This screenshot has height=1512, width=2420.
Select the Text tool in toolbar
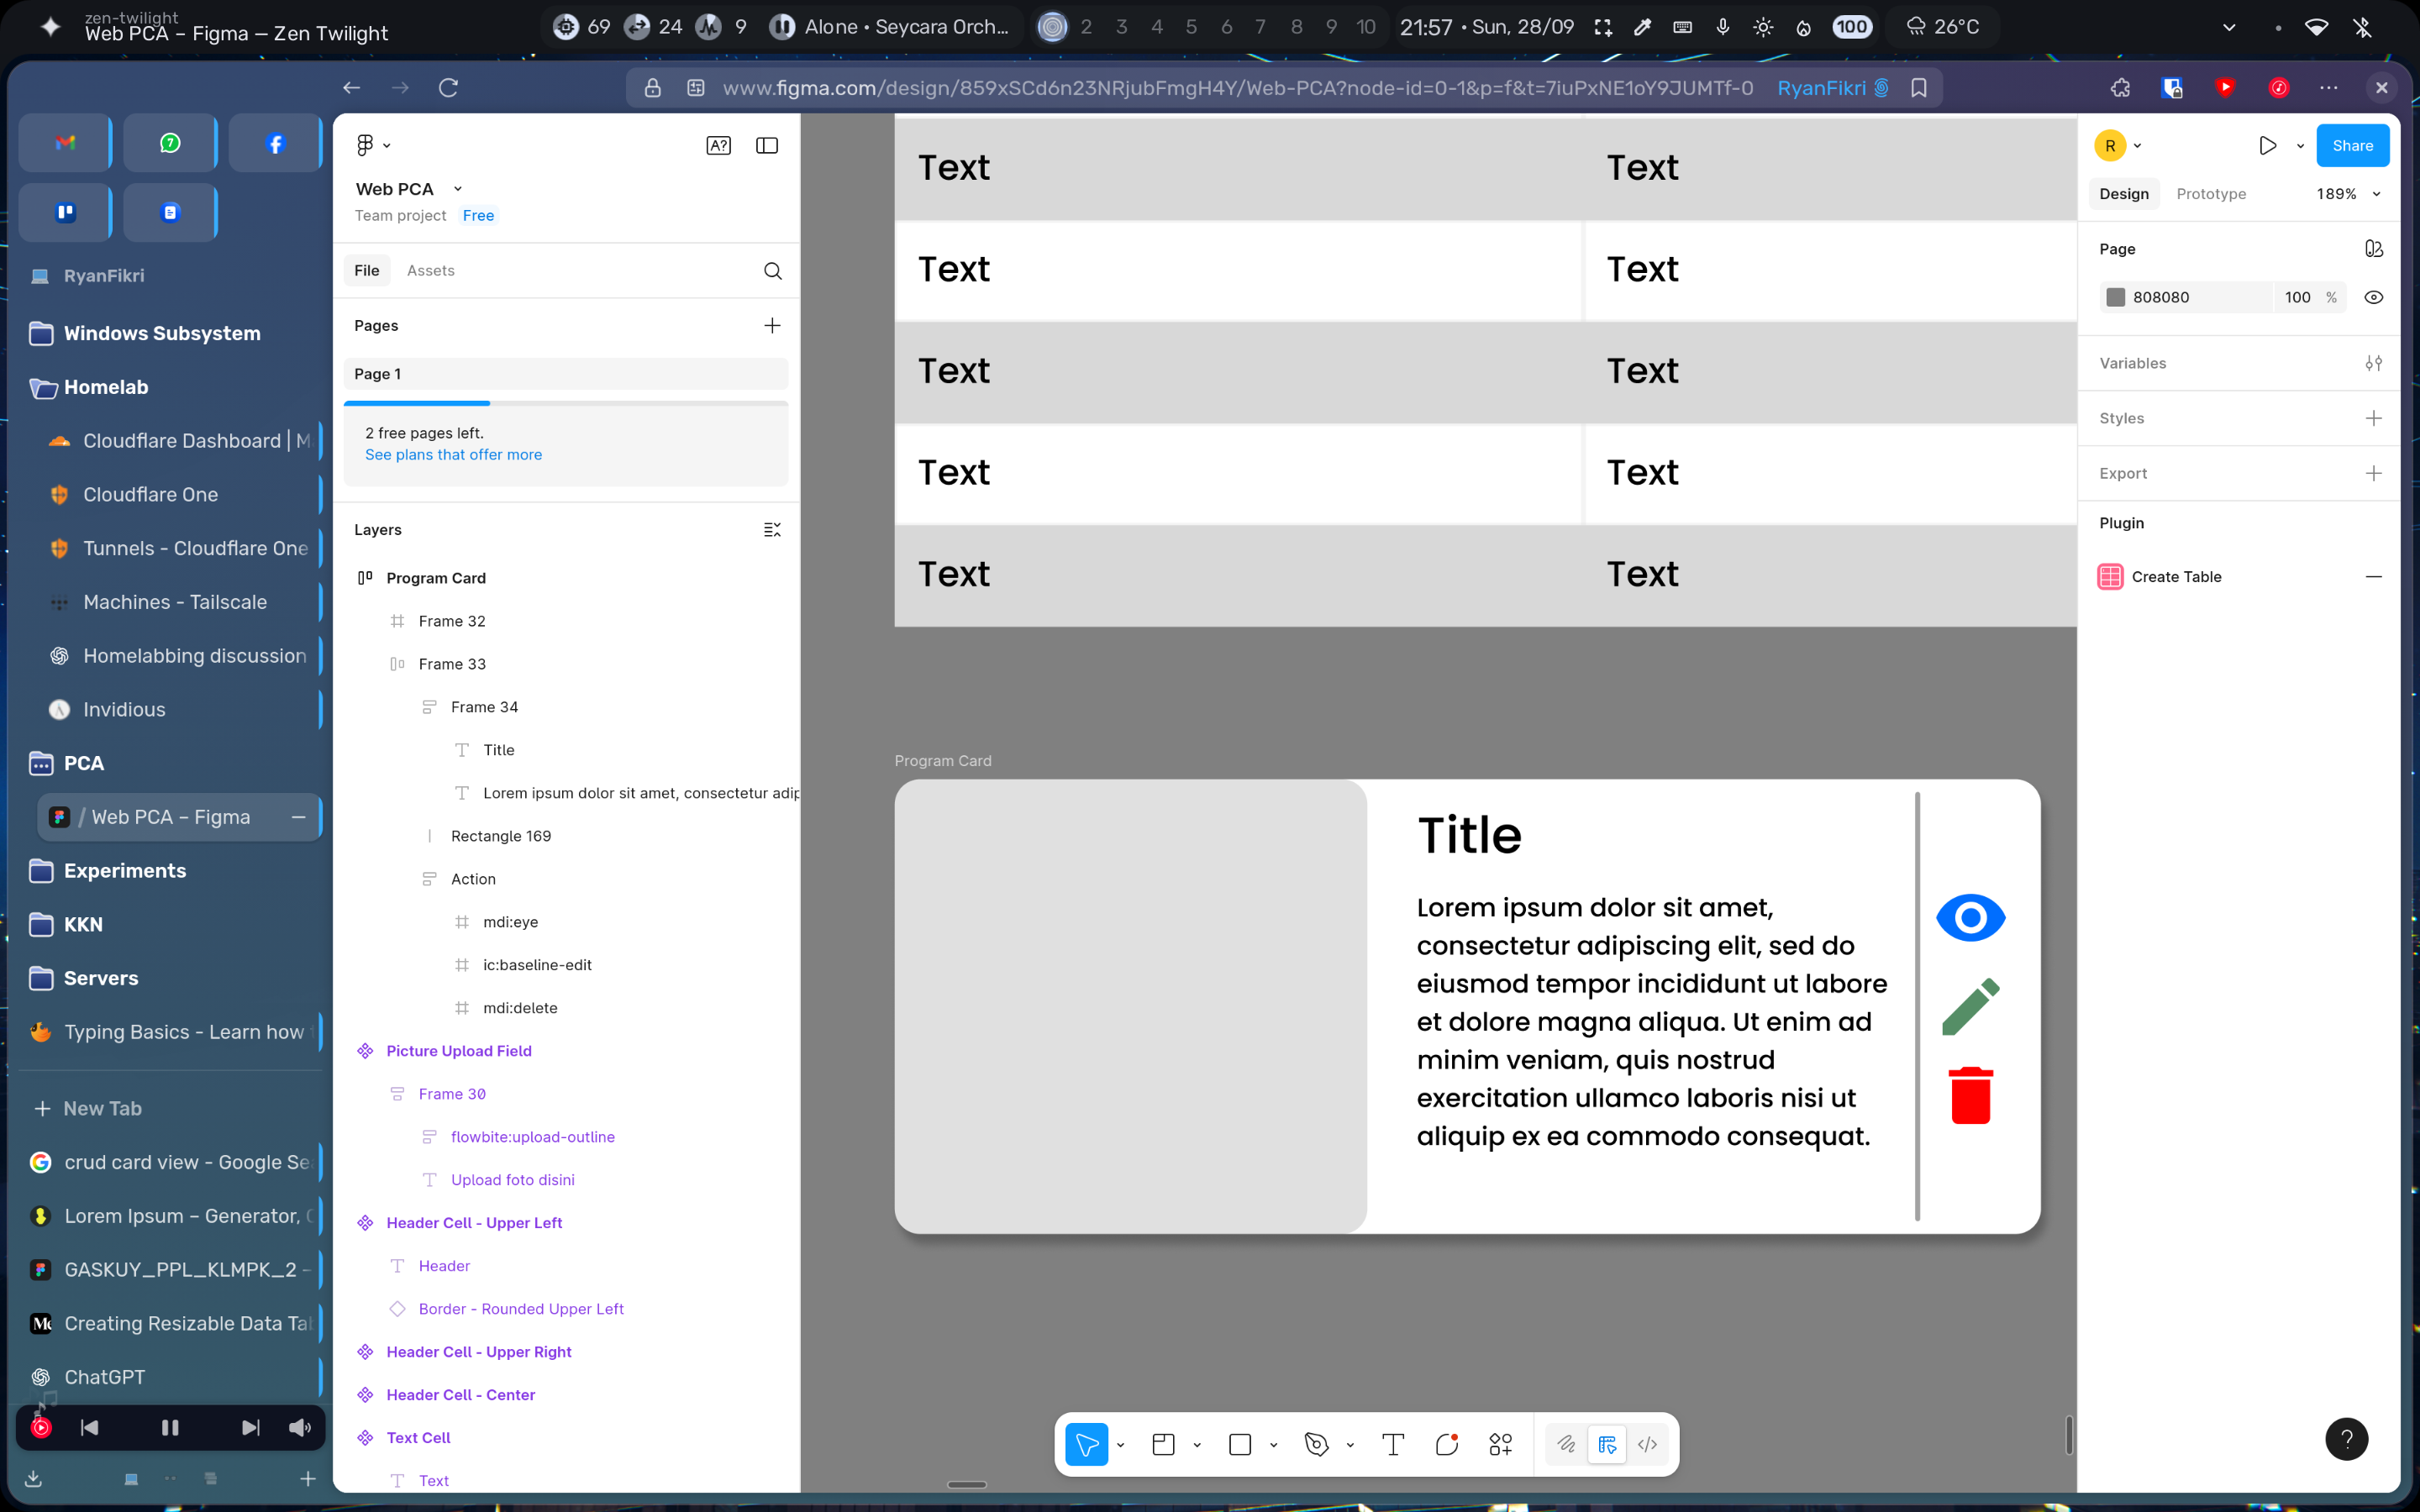tap(1393, 1444)
